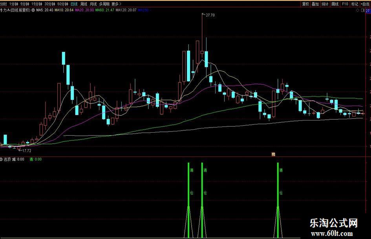Click the MA10: 20.64 label
The width and height of the screenshot is (371, 239).
tap(64, 10)
